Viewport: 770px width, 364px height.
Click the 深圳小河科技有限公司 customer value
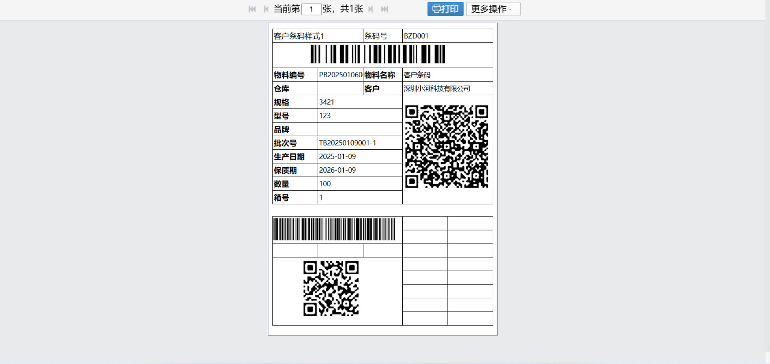437,89
